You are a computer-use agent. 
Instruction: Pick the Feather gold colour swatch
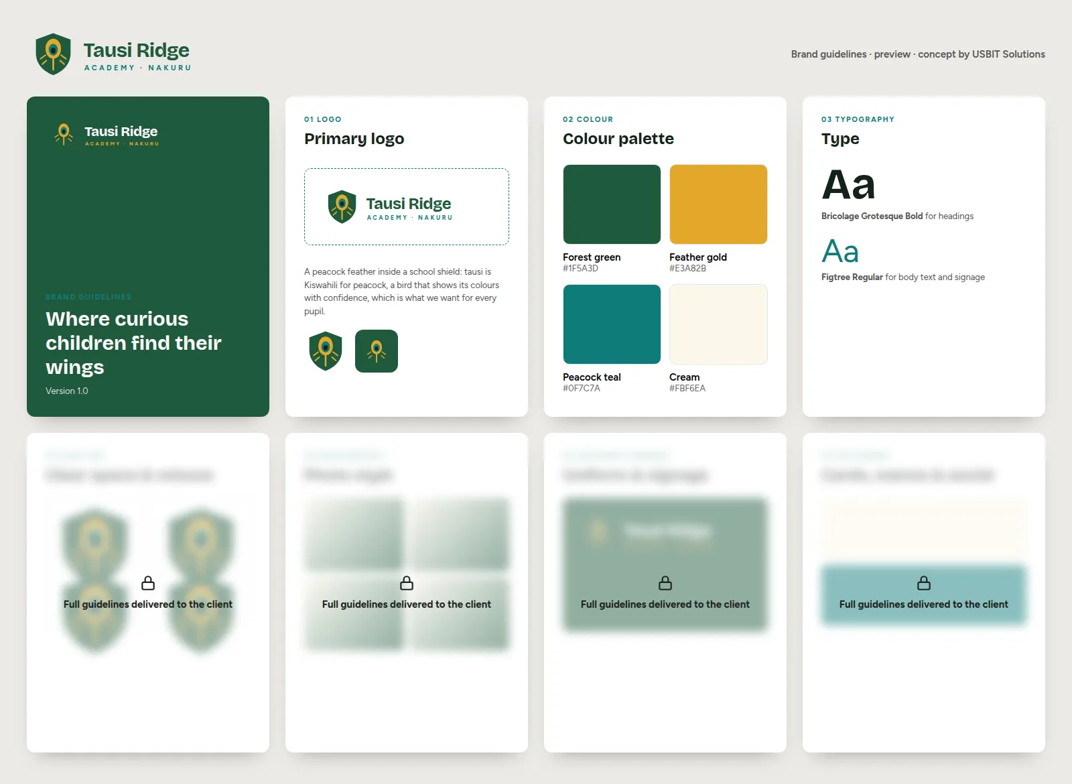(x=718, y=204)
